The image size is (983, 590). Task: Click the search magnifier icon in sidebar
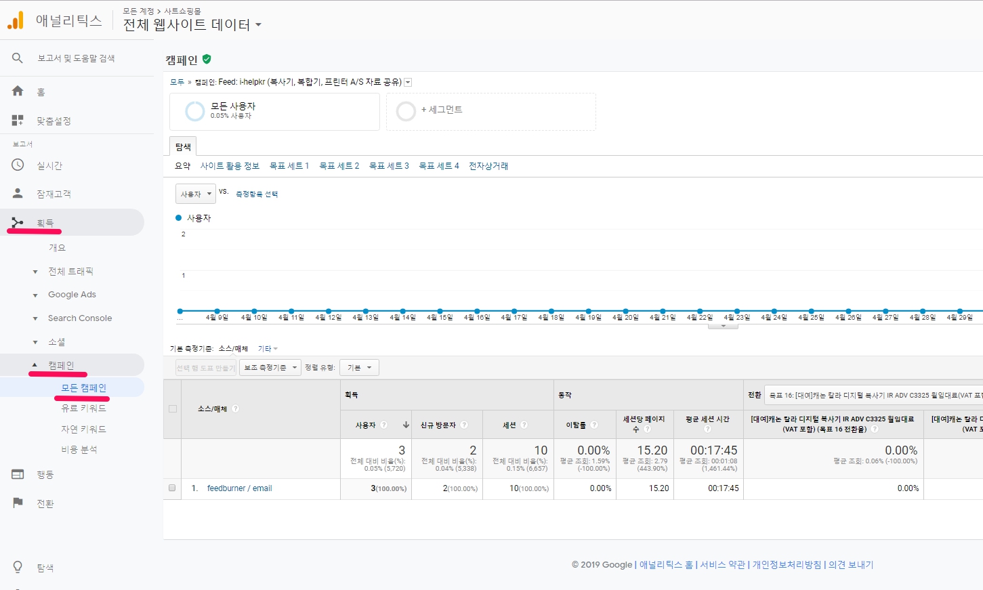coord(18,58)
